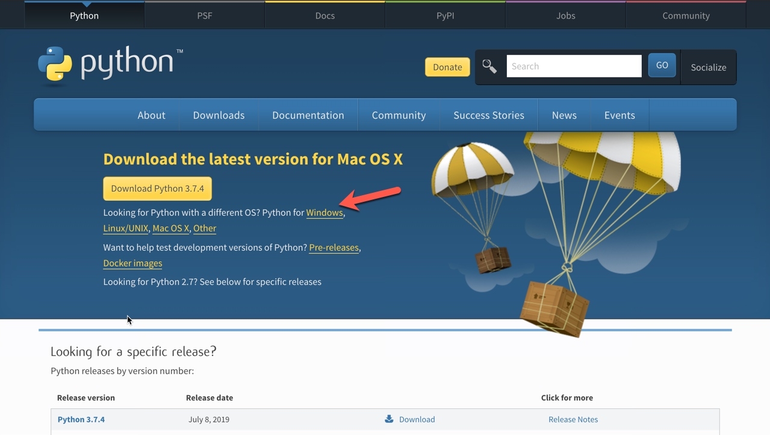Switch to the PSF top tab
The height and width of the screenshot is (435, 770).
(205, 16)
